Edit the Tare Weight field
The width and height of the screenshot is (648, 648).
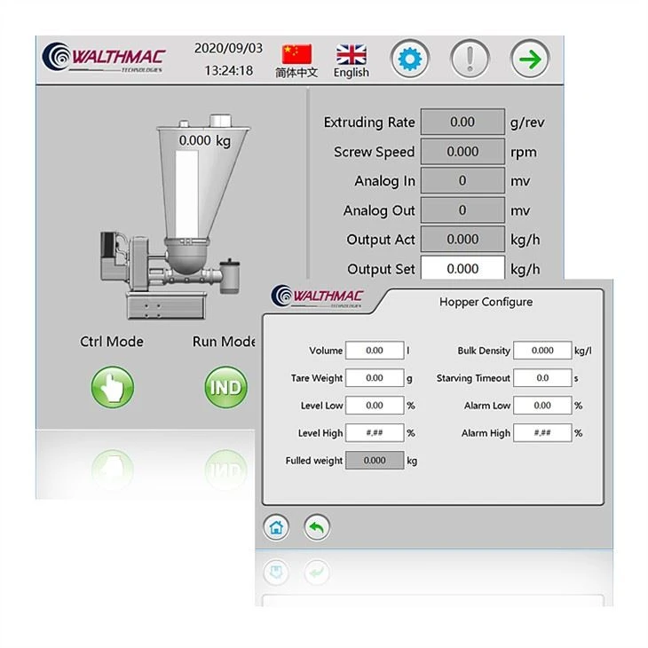click(375, 378)
